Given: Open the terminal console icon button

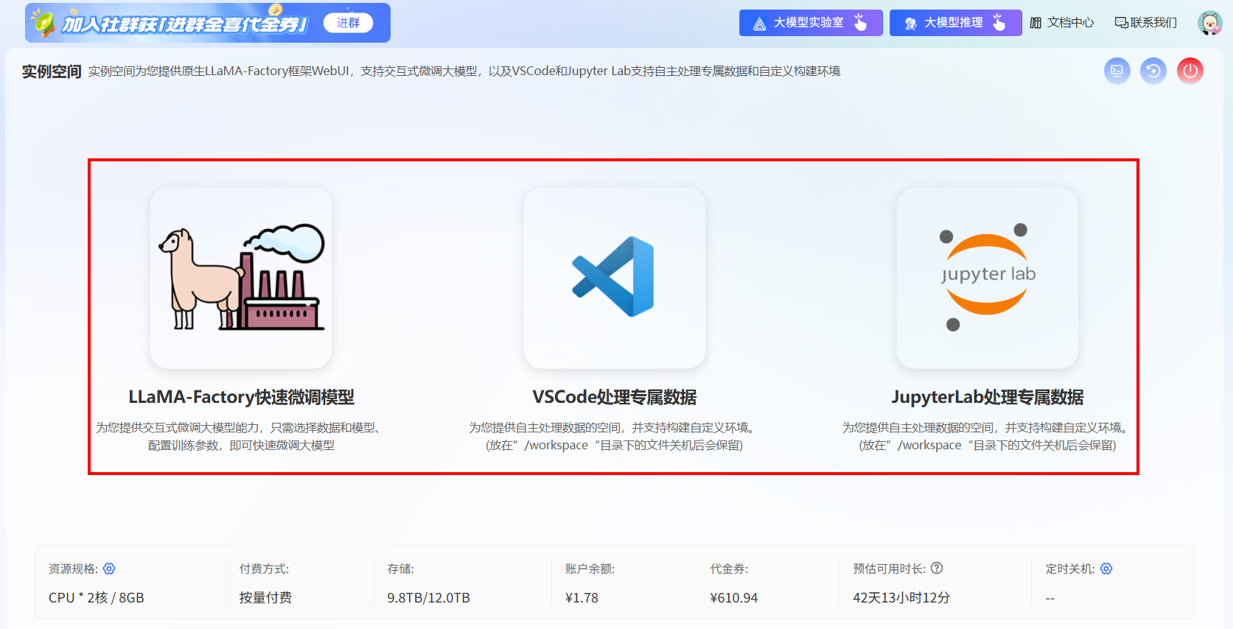Looking at the screenshot, I should pos(1117,71).
